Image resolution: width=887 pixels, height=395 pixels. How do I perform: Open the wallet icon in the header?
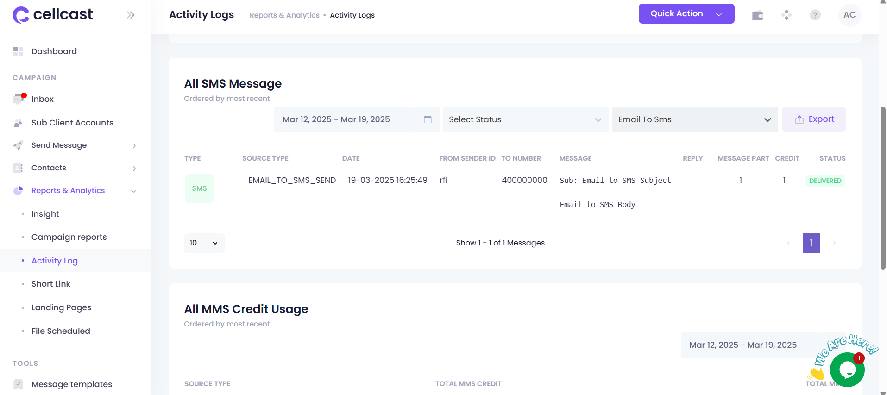[758, 15]
